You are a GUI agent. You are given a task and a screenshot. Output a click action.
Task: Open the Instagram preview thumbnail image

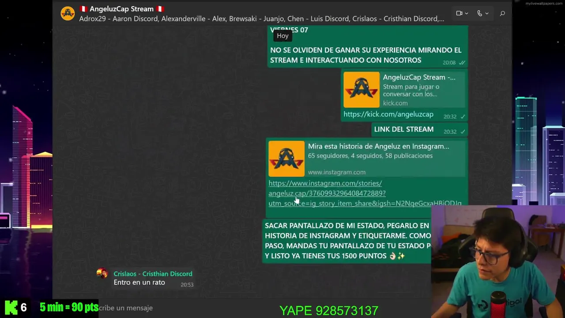(286, 159)
